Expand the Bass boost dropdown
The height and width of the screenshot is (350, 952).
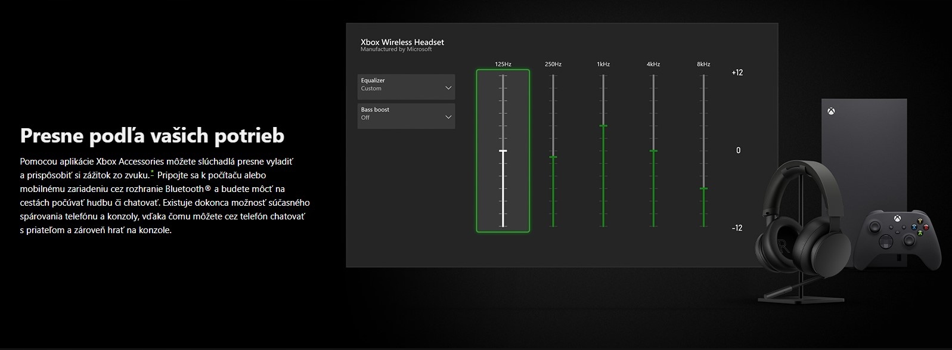[405, 116]
